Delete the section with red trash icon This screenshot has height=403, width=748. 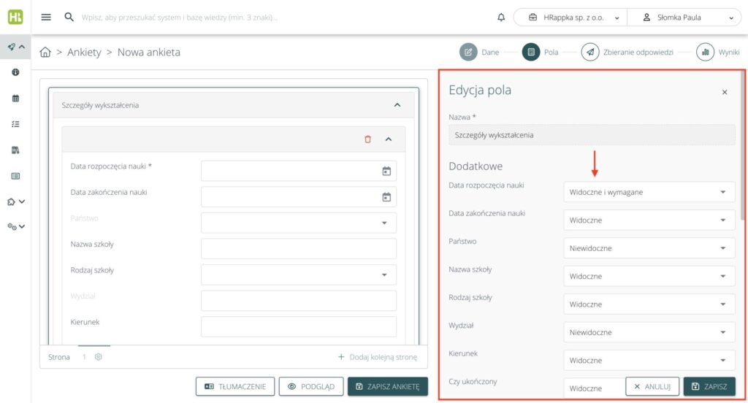[x=367, y=139]
